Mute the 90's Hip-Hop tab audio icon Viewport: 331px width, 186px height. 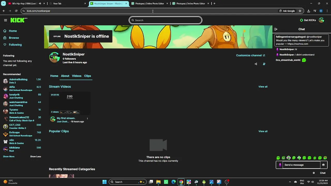coord(40,4)
